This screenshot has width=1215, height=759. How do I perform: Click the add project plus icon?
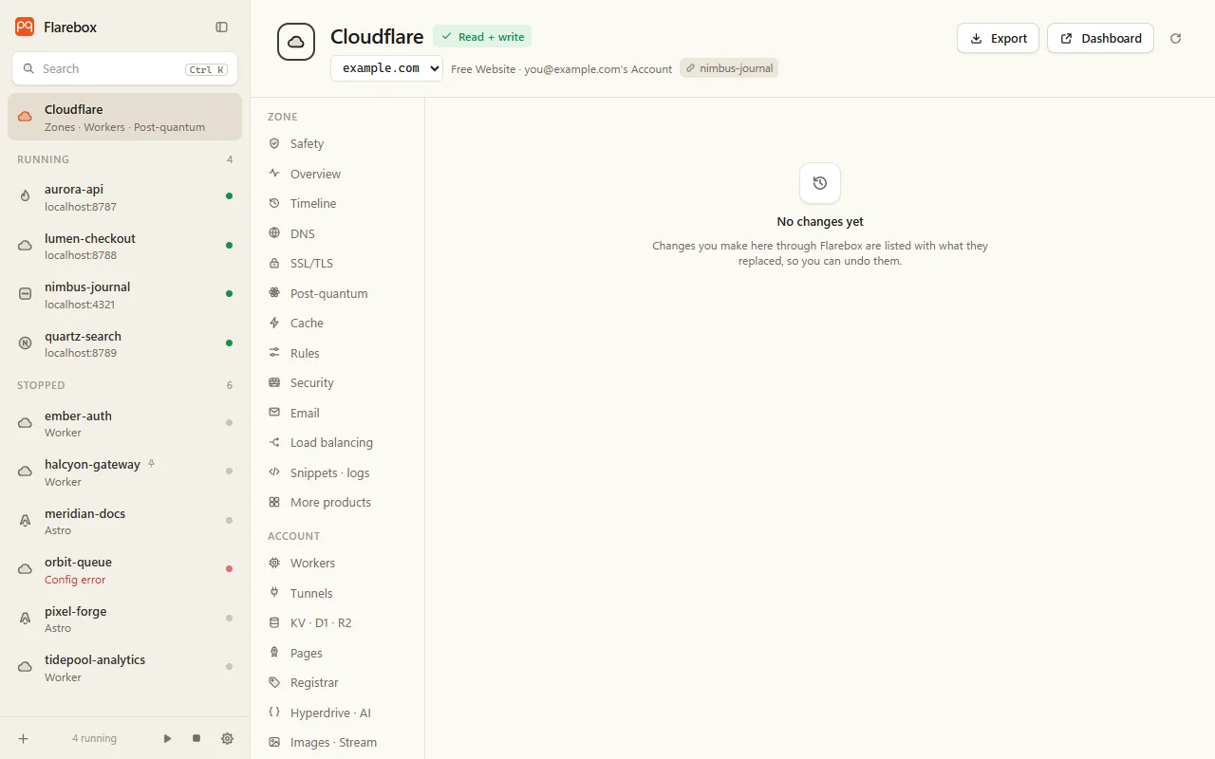pos(24,738)
